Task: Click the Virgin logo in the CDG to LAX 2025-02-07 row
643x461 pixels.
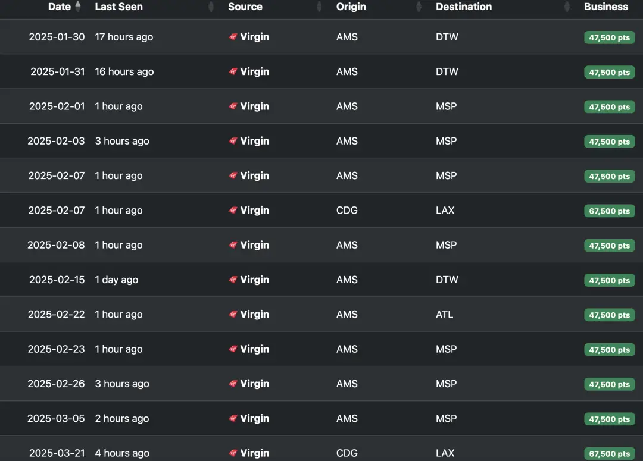Action: click(x=233, y=211)
